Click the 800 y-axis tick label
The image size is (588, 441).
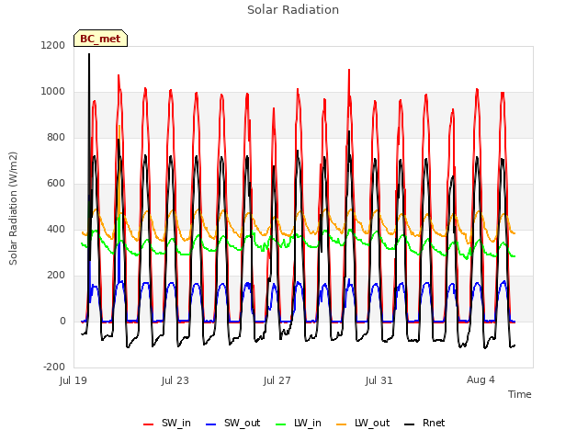pos(56,137)
